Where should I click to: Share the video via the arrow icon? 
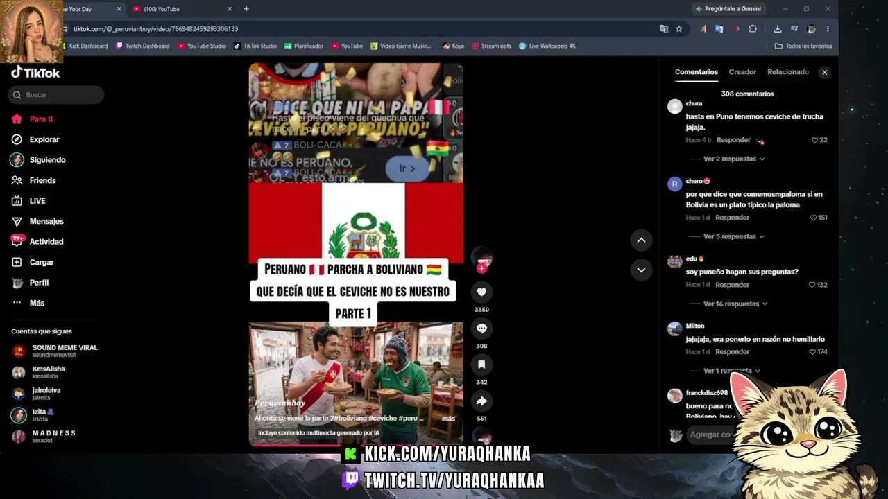pos(481,401)
